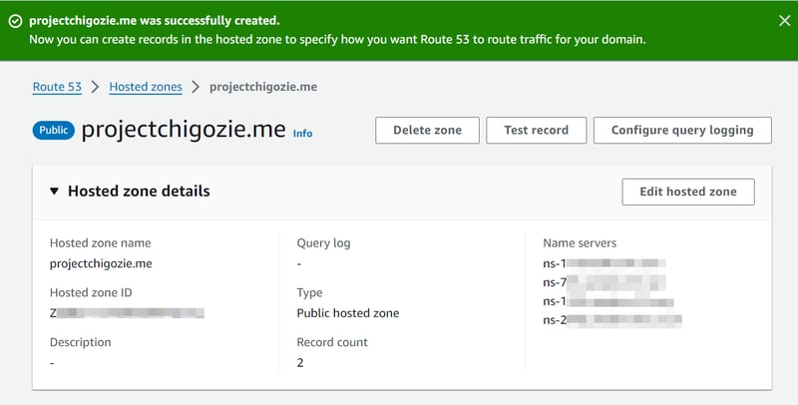Viewport: 798px width, 405px height.
Task: Click the breadcrumb chevron after Hosted zones
Action: 197,87
